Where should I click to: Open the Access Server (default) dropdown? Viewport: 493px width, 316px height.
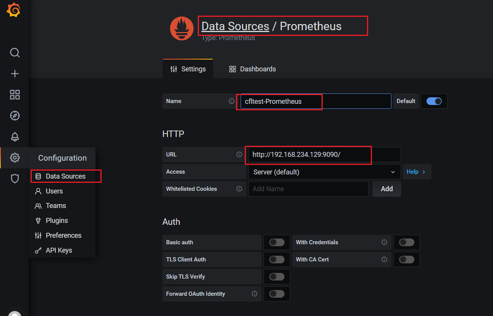(x=324, y=172)
